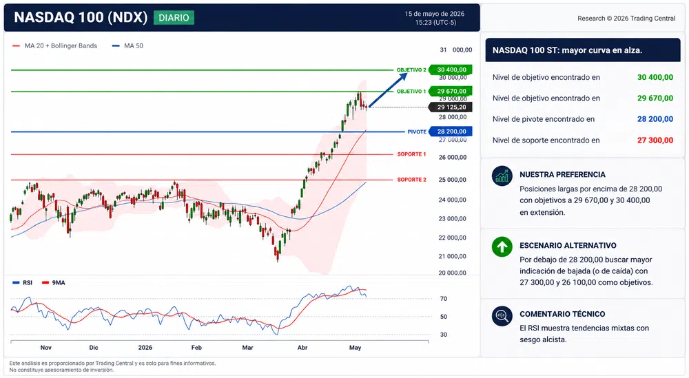Click the COMENTARIO TÉCNICO heading
Viewport: 689px width, 378px height.
coord(562,314)
